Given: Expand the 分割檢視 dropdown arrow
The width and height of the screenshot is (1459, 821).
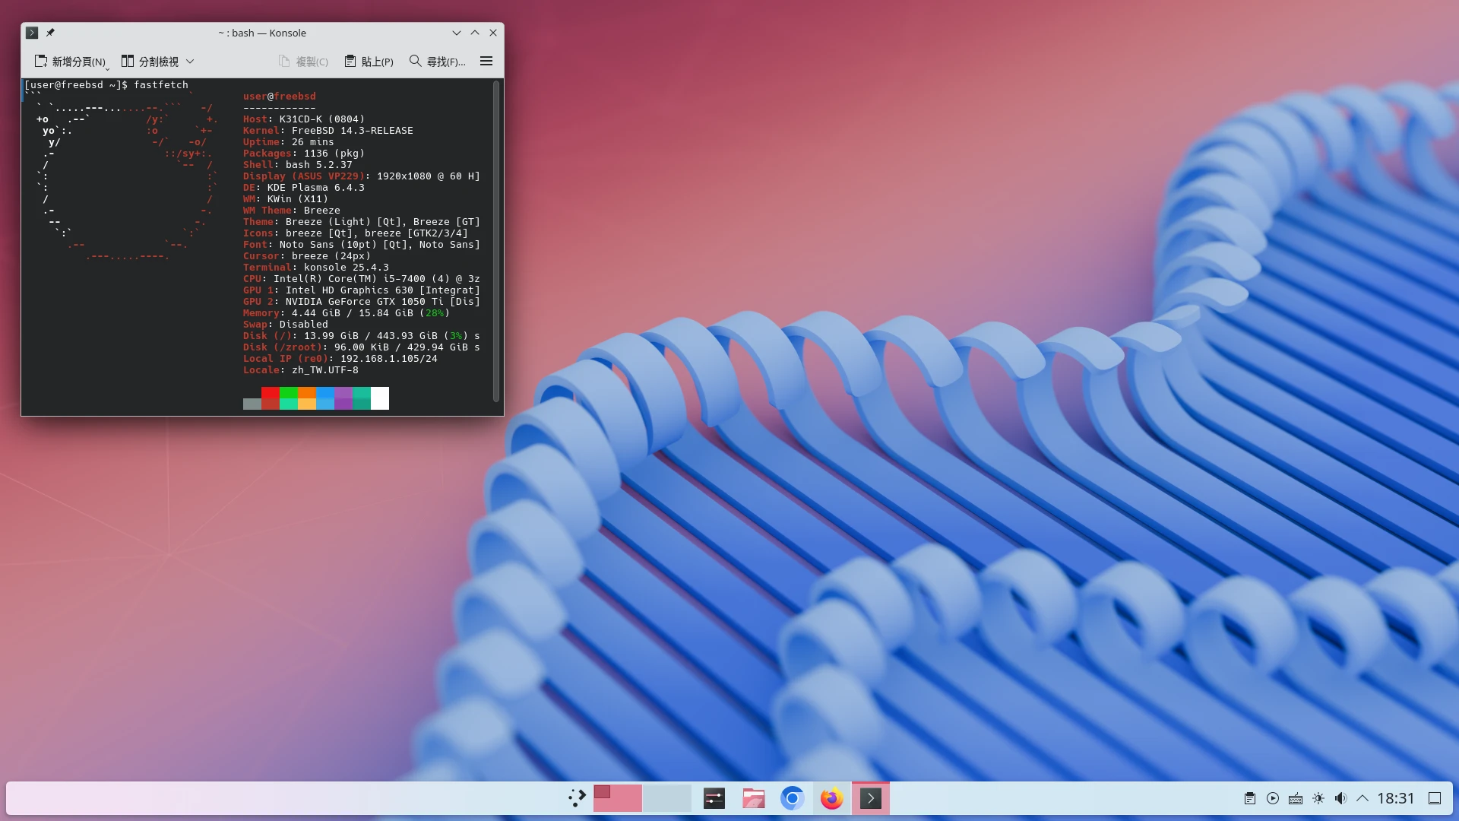Looking at the screenshot, I should point(190,62).
